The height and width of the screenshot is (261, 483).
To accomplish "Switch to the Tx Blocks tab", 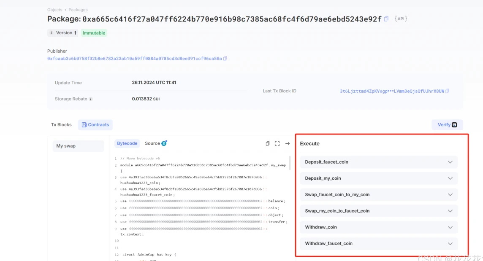I will (61, 125).
